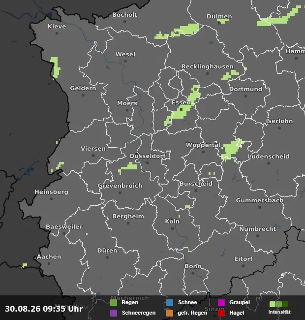The height and width of the screenshot is (320, 305).
Task: Click the Bonn city label
Action: click(x=193, y=266)
